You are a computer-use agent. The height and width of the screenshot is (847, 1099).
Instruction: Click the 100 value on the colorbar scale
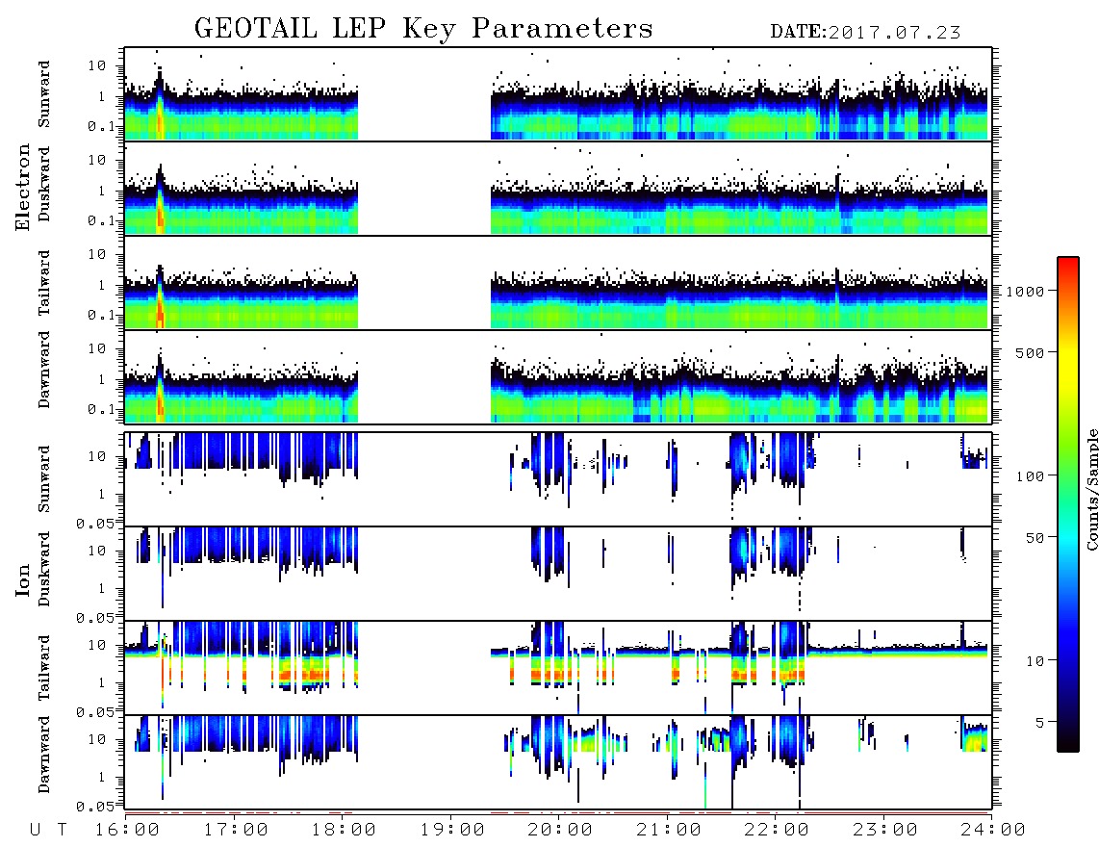tap(1030, 476)
